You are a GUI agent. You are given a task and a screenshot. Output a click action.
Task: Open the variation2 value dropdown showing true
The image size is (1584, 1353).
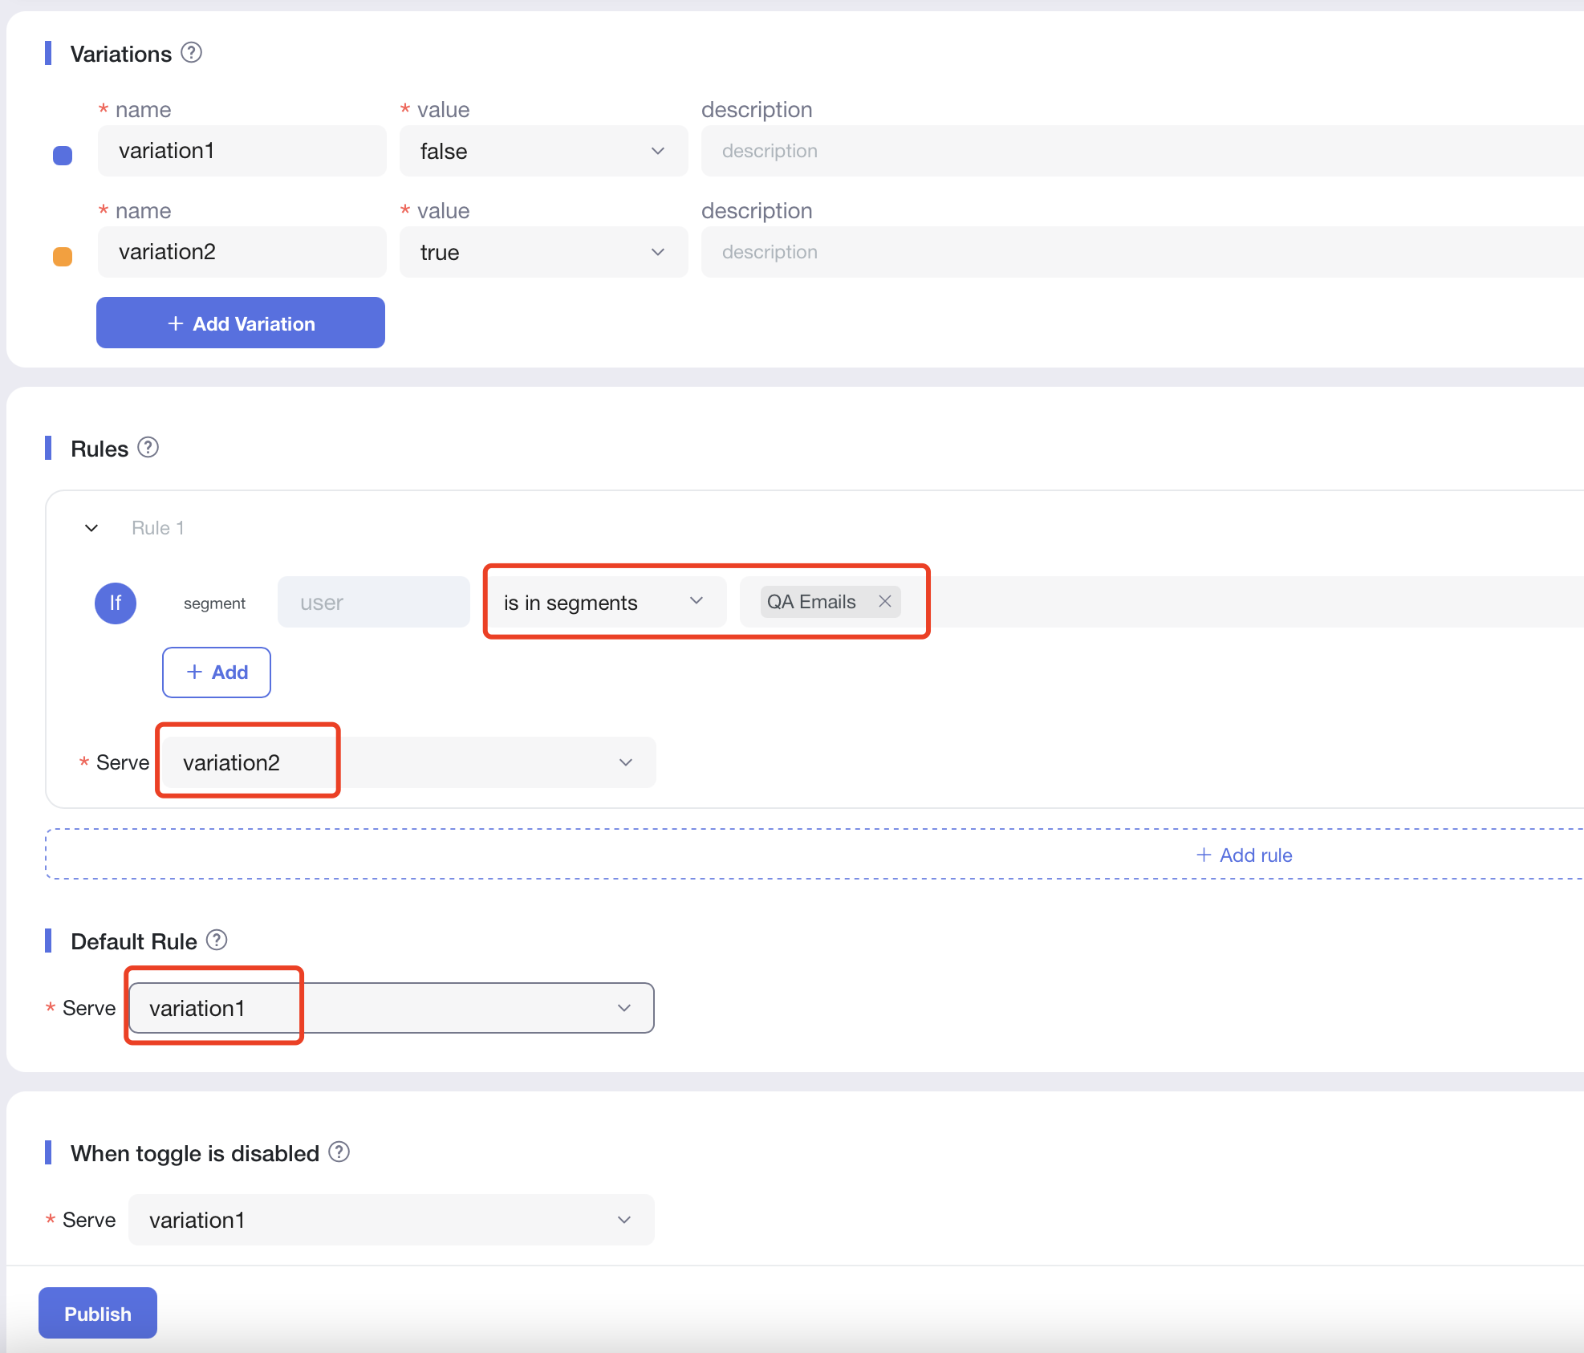click(x=543, y=252)
